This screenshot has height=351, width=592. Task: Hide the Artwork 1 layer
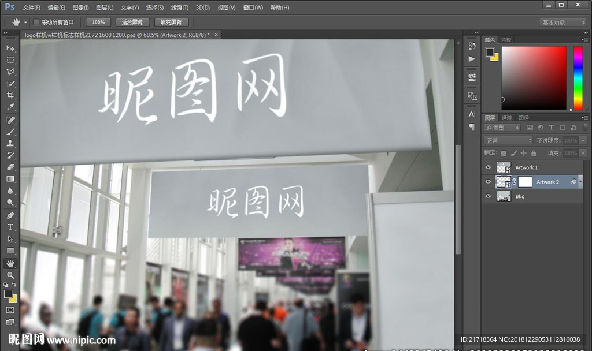click(x=488, y=167)
